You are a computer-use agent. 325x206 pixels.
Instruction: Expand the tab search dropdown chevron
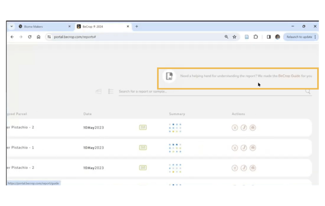[x=12, y=27]
